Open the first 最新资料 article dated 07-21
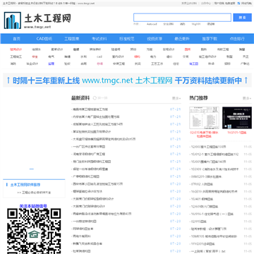This screenshot has height=254, width=254. pos(90,109)
